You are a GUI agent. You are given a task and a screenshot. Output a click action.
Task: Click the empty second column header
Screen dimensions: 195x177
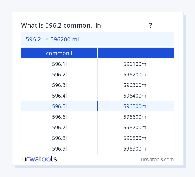pyautogui.click(x=136, y=53)
